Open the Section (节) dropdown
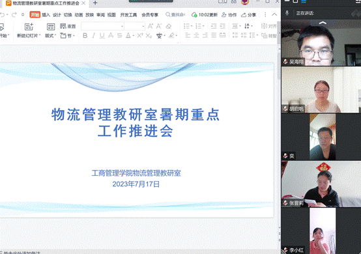The image size is (361, 254). 68,36
